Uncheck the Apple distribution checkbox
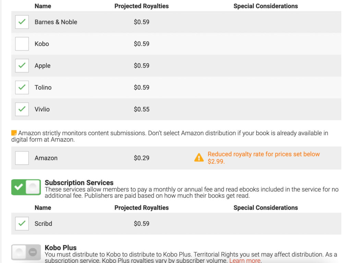The width and height of the screenshot is (351, 263). point(22,66)
